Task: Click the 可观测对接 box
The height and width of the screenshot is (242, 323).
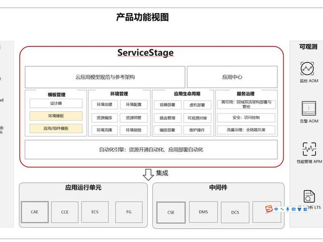Action: point(197,118)
